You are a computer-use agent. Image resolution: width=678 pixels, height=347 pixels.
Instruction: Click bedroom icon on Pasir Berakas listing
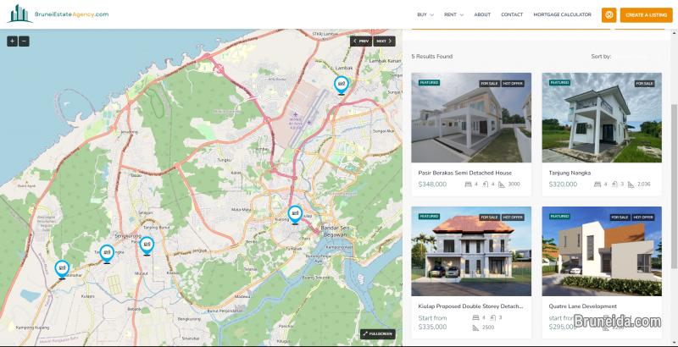point(468,185)
